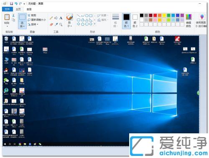
Task: Choose the Rounded rectangle shape
Action: [x=79, y=20]
